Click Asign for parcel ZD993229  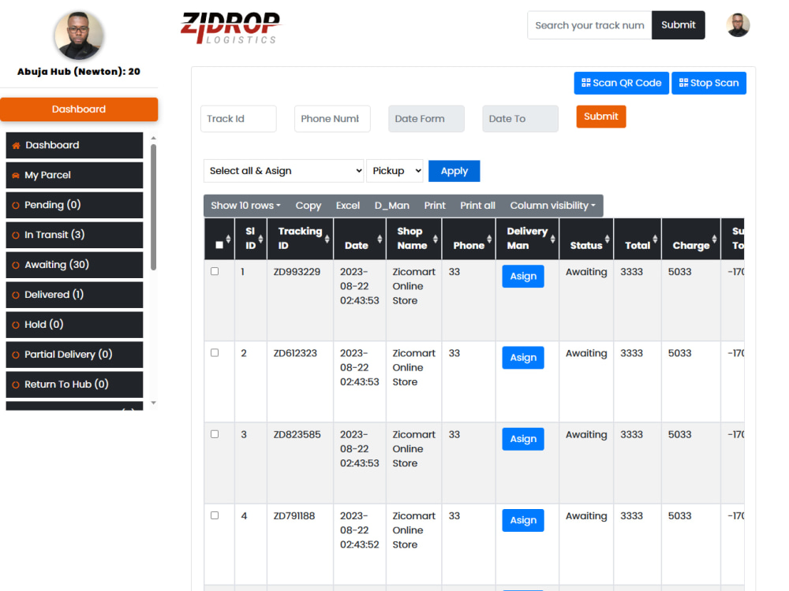[523, 277]
